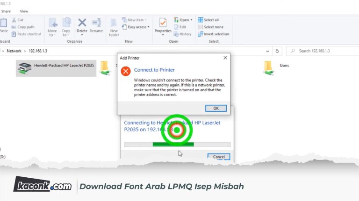Select the Users shared folder

click(276, 68)
